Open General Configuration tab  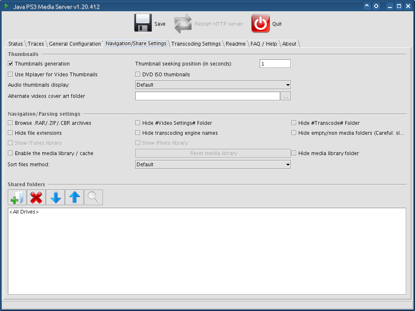coord(75,44)
